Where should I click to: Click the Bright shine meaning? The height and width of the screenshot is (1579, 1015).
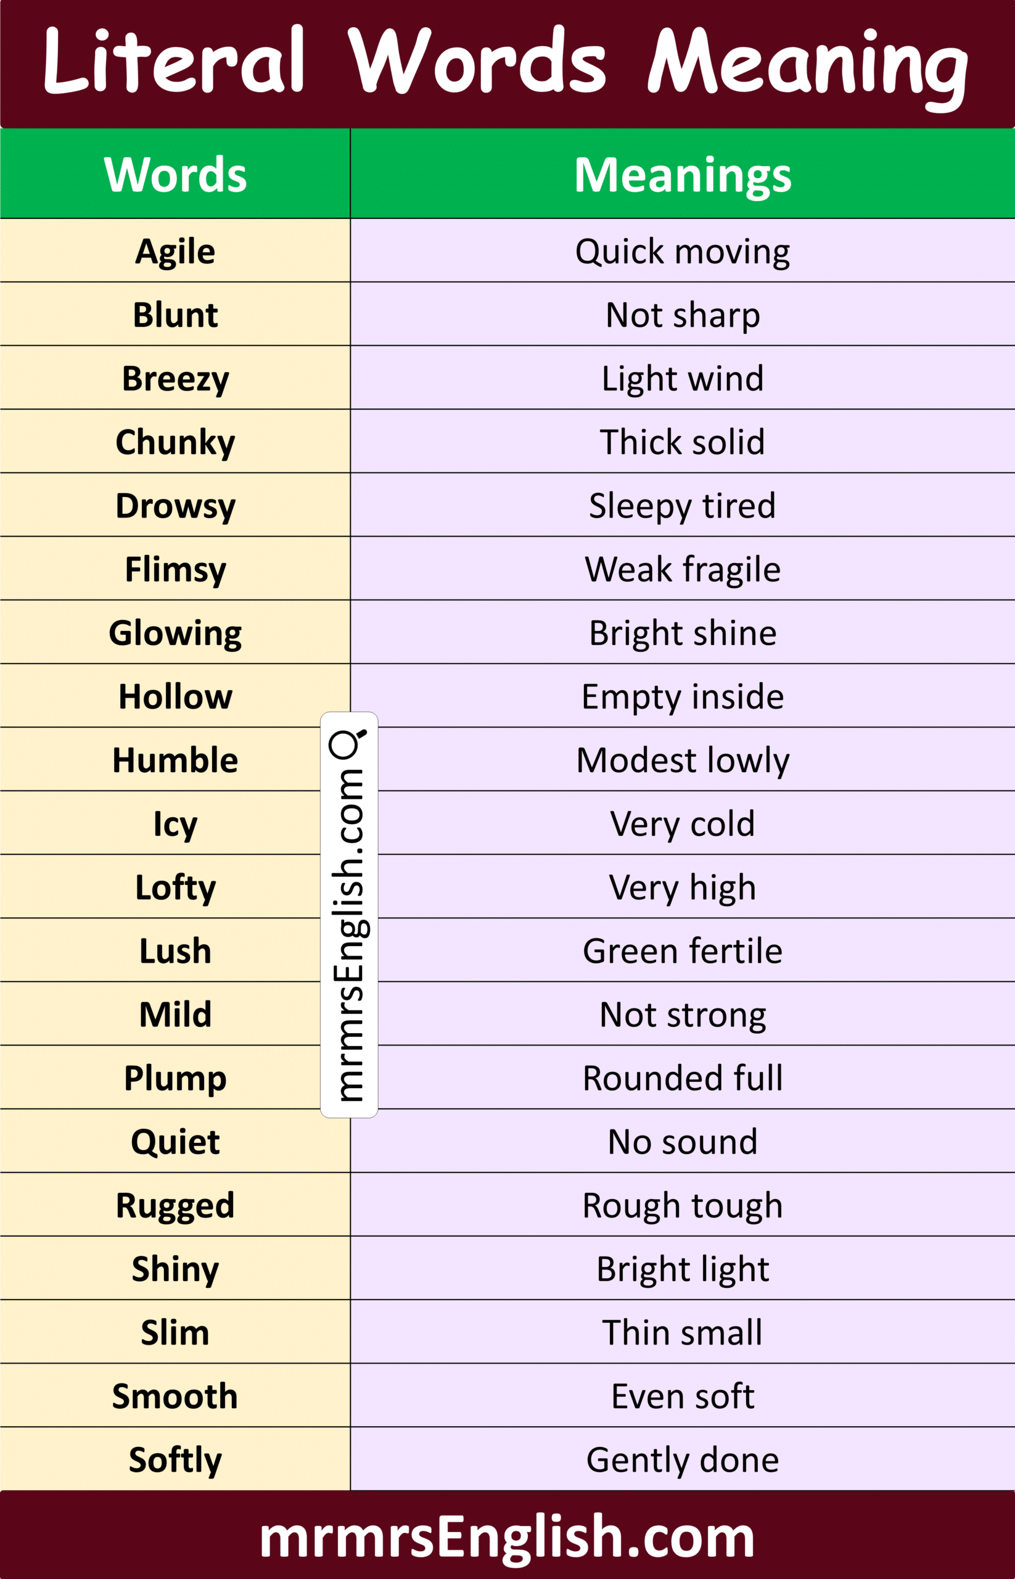(x=682, y=633)
